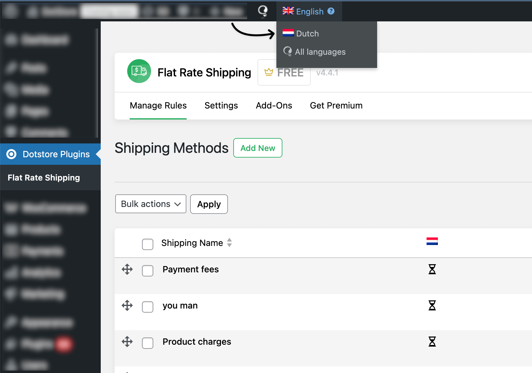Screen dimensions: 532x373
Task: Click the v4.4.1 version label
Action: (x=327, y=73)
